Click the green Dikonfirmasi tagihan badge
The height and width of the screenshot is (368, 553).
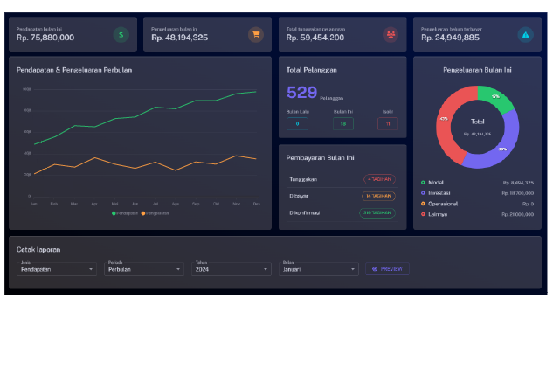[379, 212]
